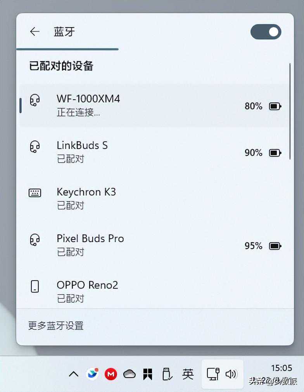Click the LinkBuds S headset icon
The height and width of the screenshot is (392, 304).
35,147
